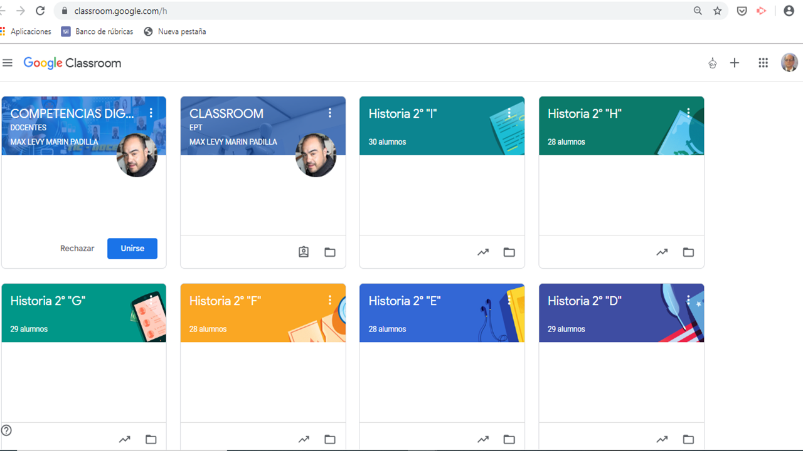Click the Google Classroom logo
Image resolution: width=803 pixels, height=451 pixels.
(x=72, y=63)
